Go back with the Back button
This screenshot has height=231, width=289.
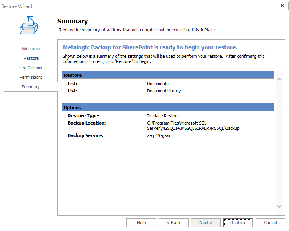coord(173,223)
